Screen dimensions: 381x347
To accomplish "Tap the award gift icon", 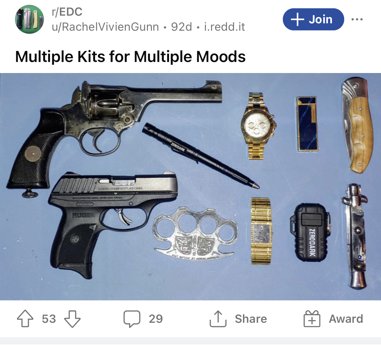I will (x=312, y=319).
